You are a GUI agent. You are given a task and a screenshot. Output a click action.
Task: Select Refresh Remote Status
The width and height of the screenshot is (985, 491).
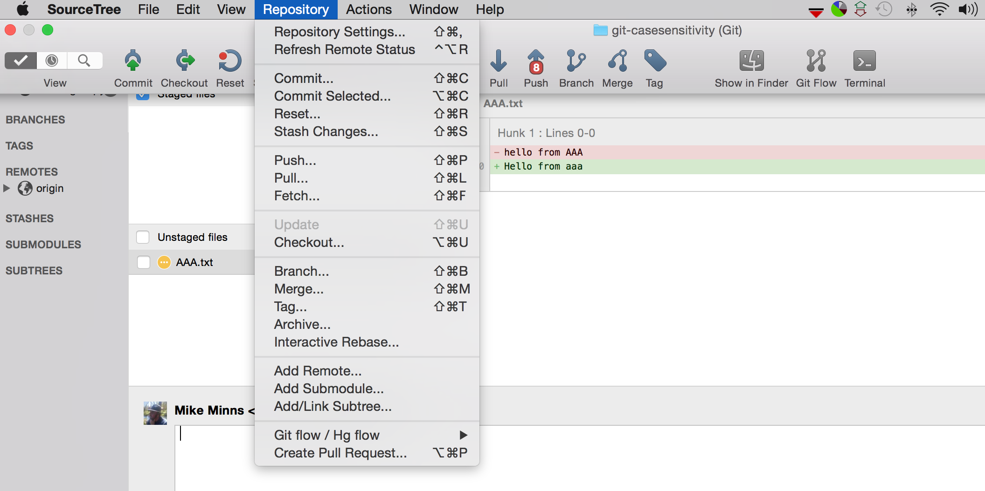[x=367, y=49]
